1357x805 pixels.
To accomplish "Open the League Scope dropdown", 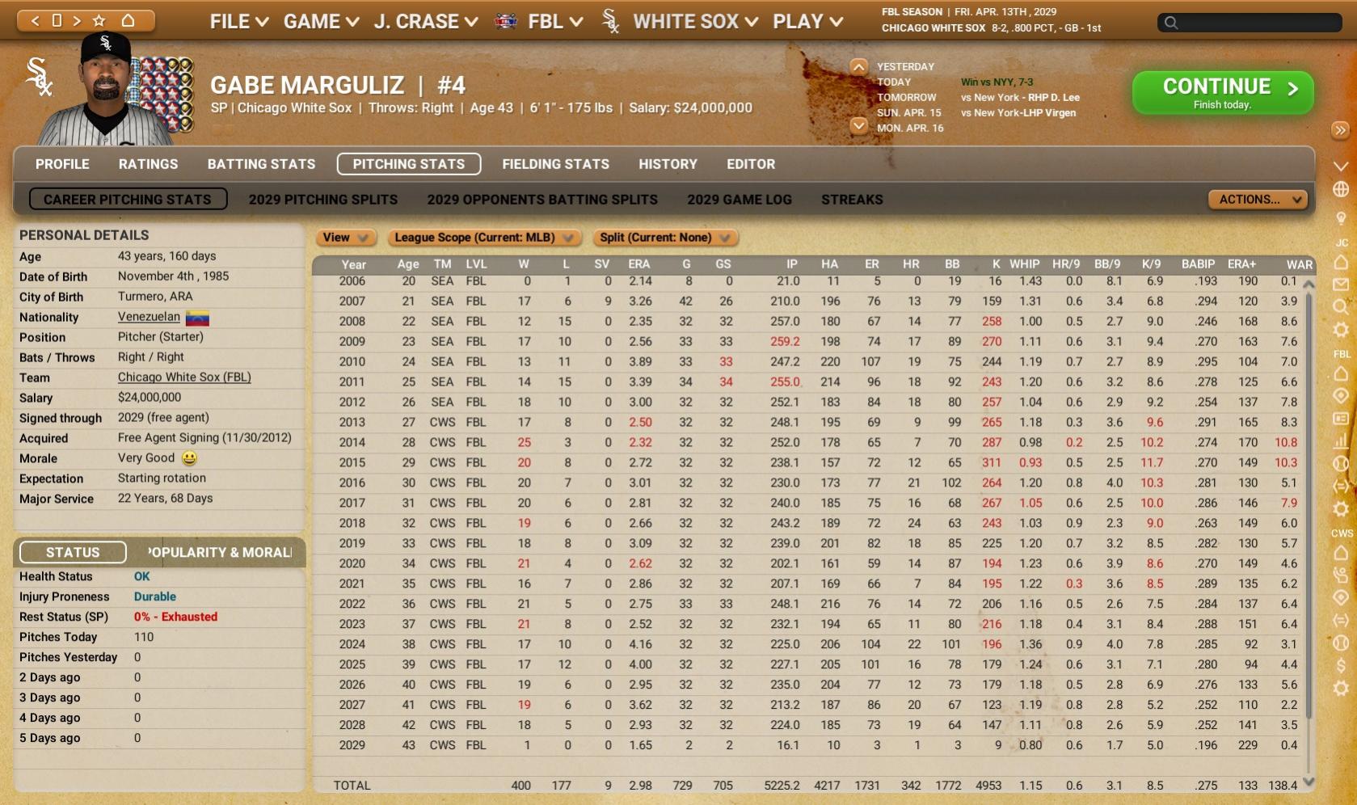I will pos(483,238).
